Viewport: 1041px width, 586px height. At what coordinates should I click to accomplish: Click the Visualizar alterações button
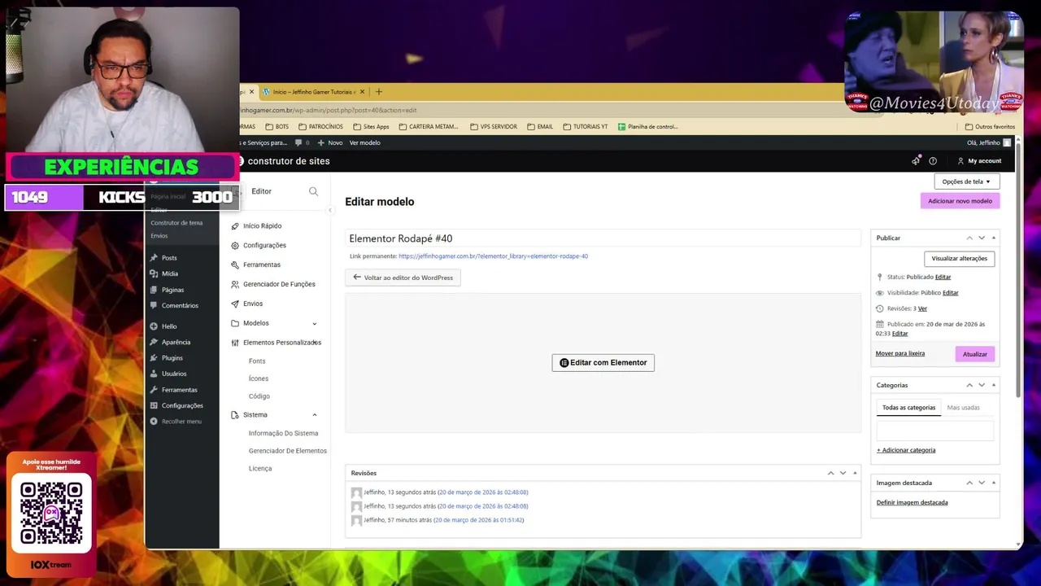(x=959, y=259)
